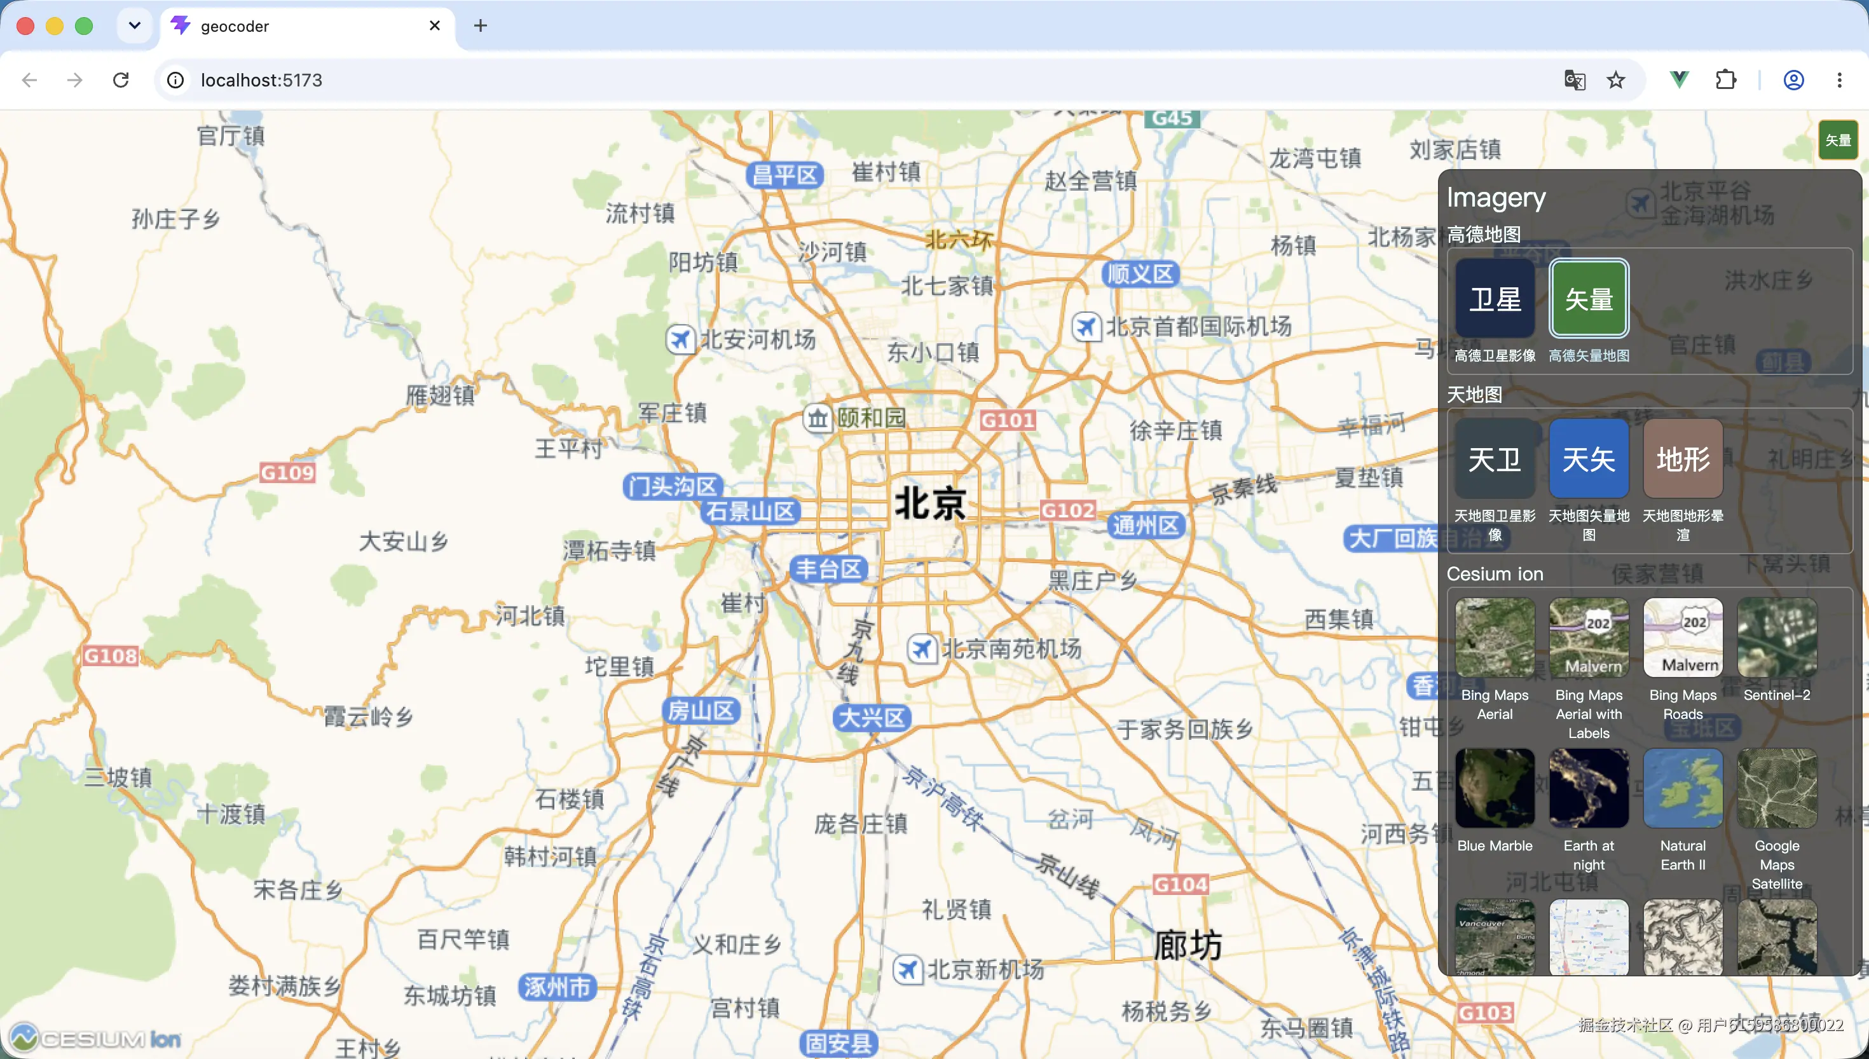Image resolution: width=1869 pixels, height=1059 pixels.
Task: Click the 固安县 label
Action: 839,1044
